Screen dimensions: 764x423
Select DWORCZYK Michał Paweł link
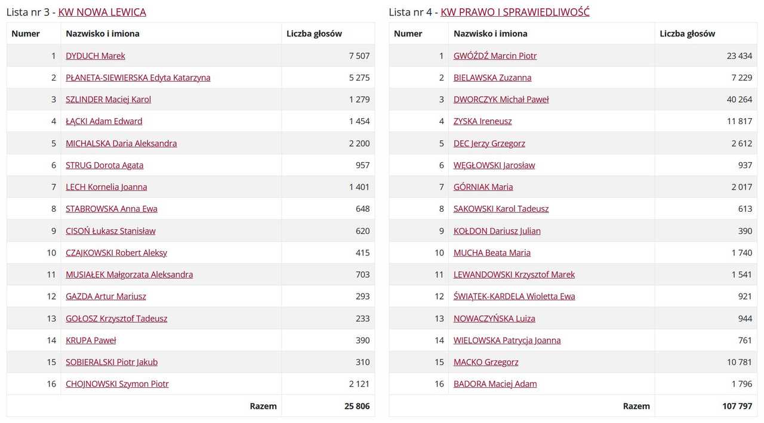[x=501, y=100]
